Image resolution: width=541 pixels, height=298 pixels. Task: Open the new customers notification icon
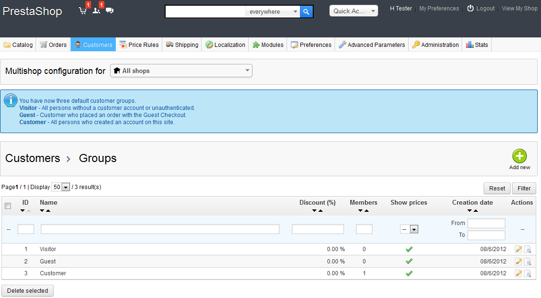coord(96,10)
